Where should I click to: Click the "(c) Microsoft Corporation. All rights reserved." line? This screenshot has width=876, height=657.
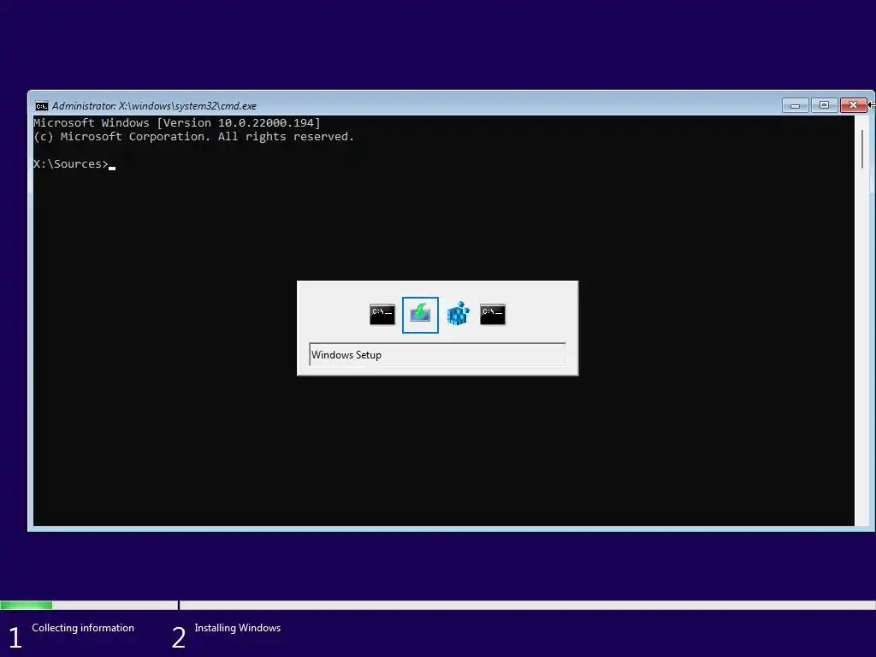(x=194, y=137)
